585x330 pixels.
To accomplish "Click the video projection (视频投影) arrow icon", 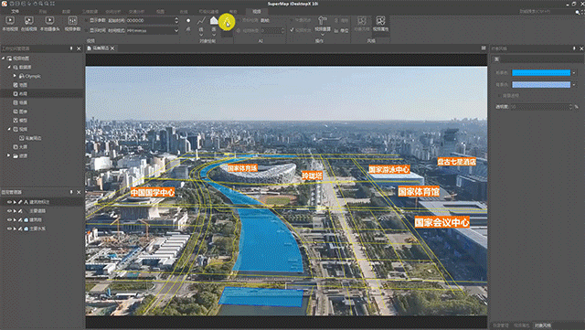I will [323, 20].
